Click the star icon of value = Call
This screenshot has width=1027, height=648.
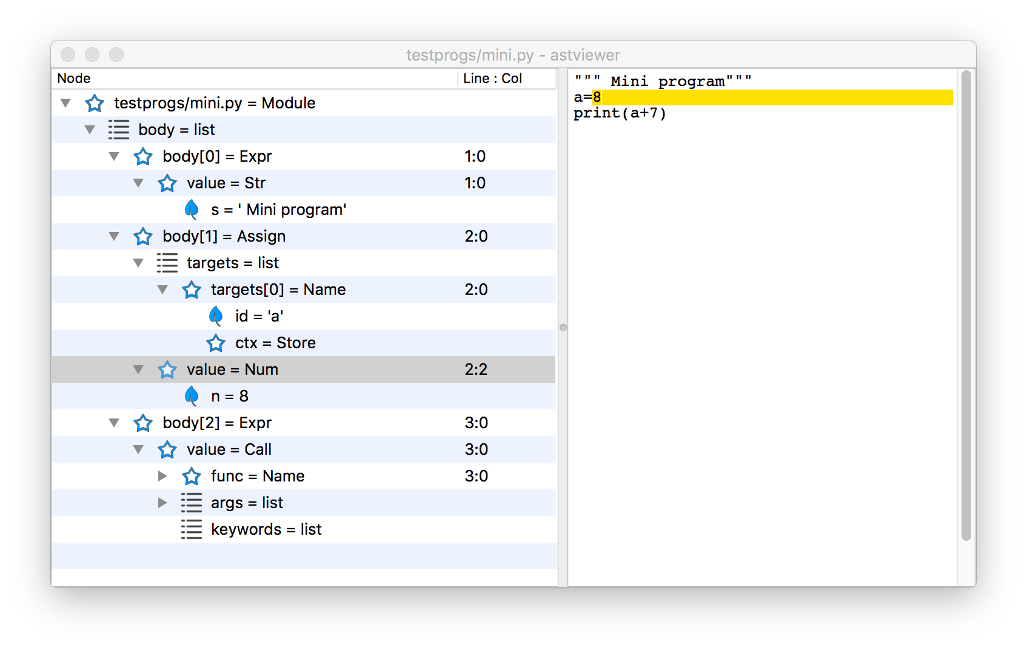[167, 449]
